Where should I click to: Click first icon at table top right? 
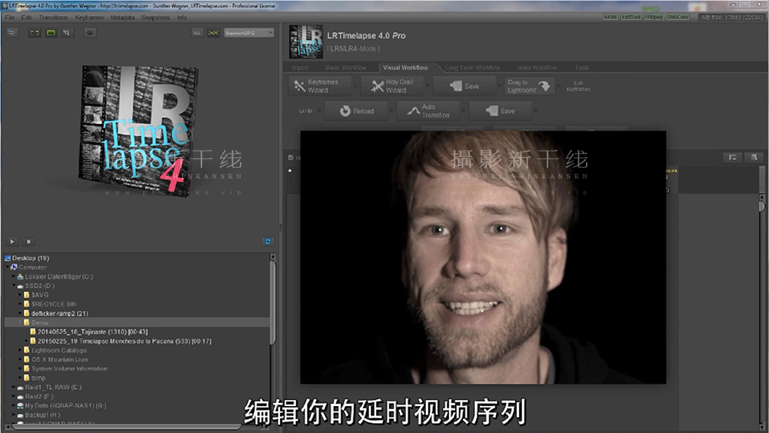point(733,158)
